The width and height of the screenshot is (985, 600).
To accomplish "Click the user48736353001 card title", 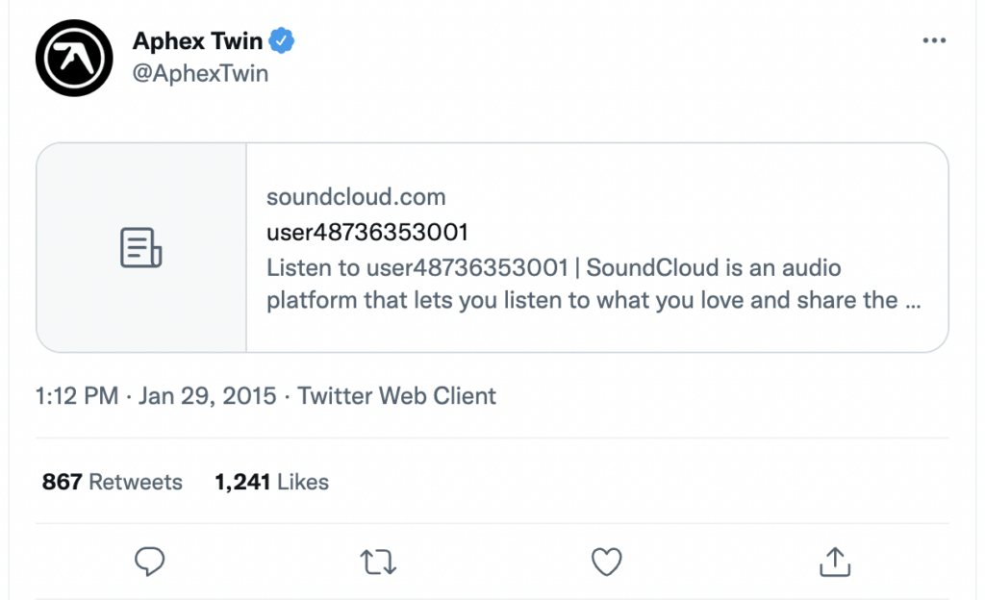I will tap(367, 233).
